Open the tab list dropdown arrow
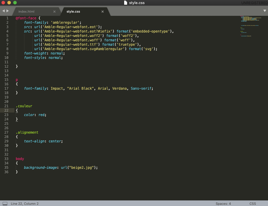268x206 pixels. tap(264, 11)
